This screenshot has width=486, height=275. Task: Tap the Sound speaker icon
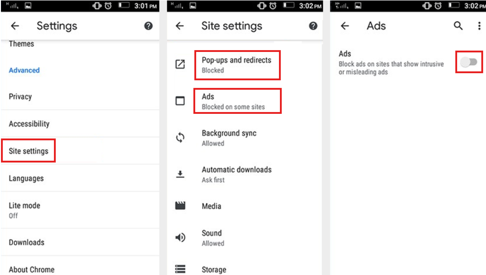(x=180, y=238)
